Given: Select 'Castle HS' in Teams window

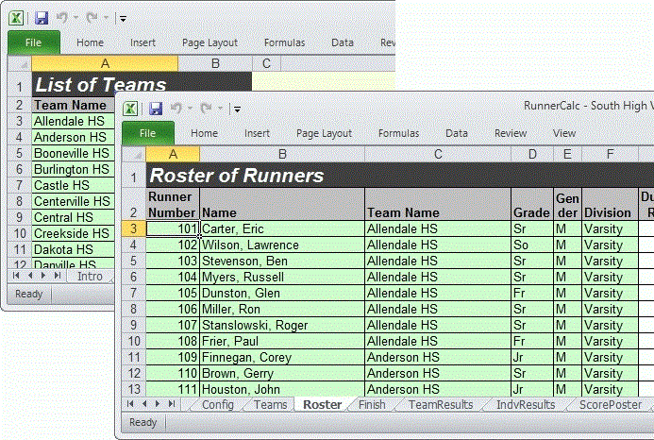Looking at the screenshot, I should coord(73,185).
